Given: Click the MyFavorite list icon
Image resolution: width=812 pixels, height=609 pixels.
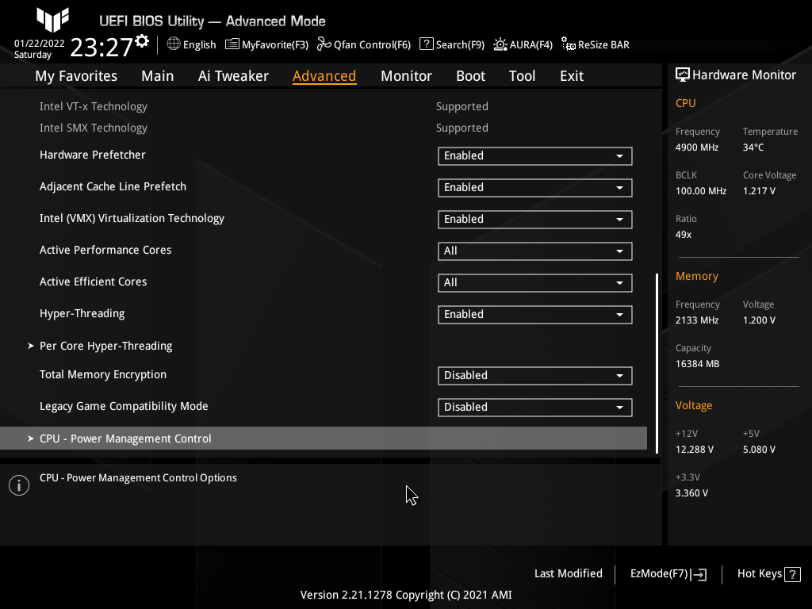Looking at the screenshot, I should click(232, 44).
